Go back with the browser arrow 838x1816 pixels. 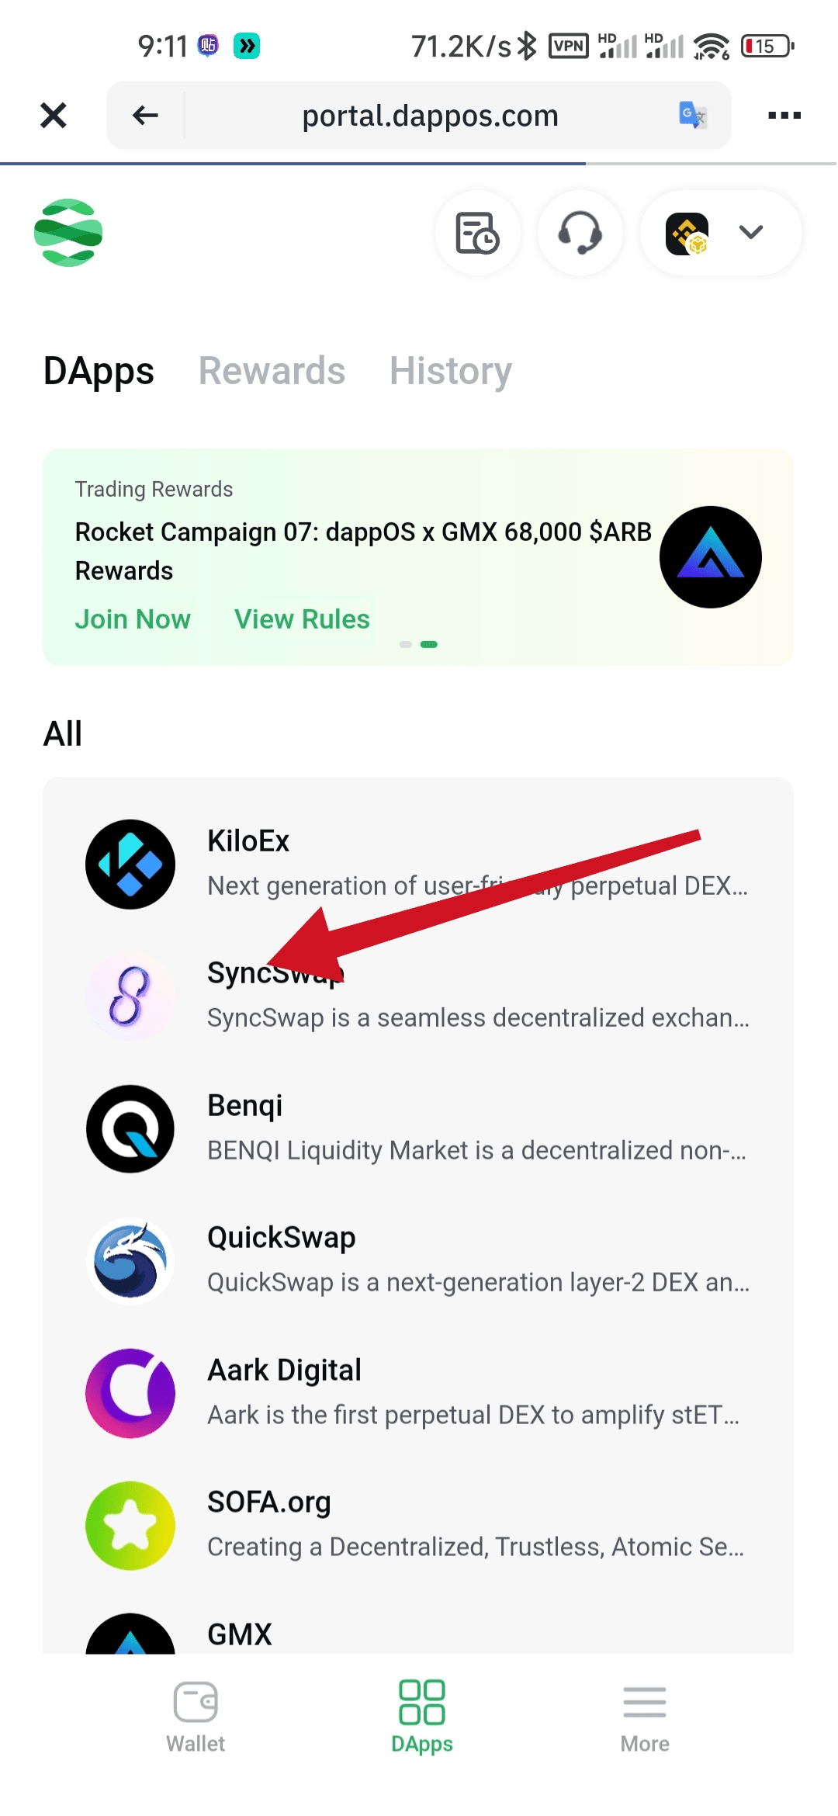click(145, 116)
